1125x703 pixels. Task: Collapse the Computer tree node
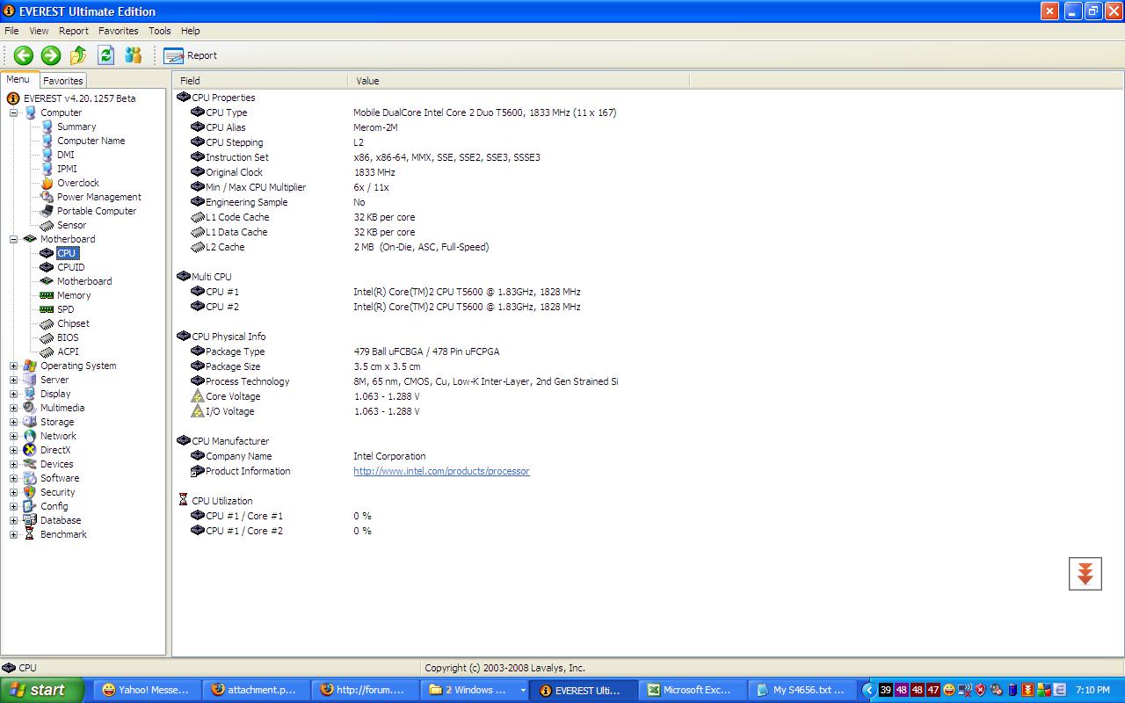coord(13,112)
